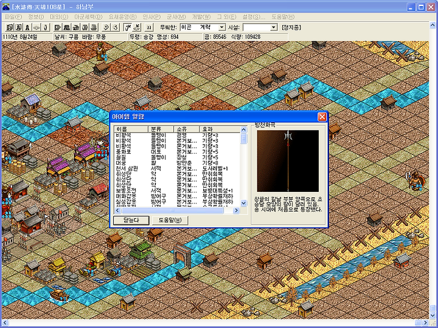Click the blue-roofed building on left
438x328 pixels.
[x=31, y=103]
